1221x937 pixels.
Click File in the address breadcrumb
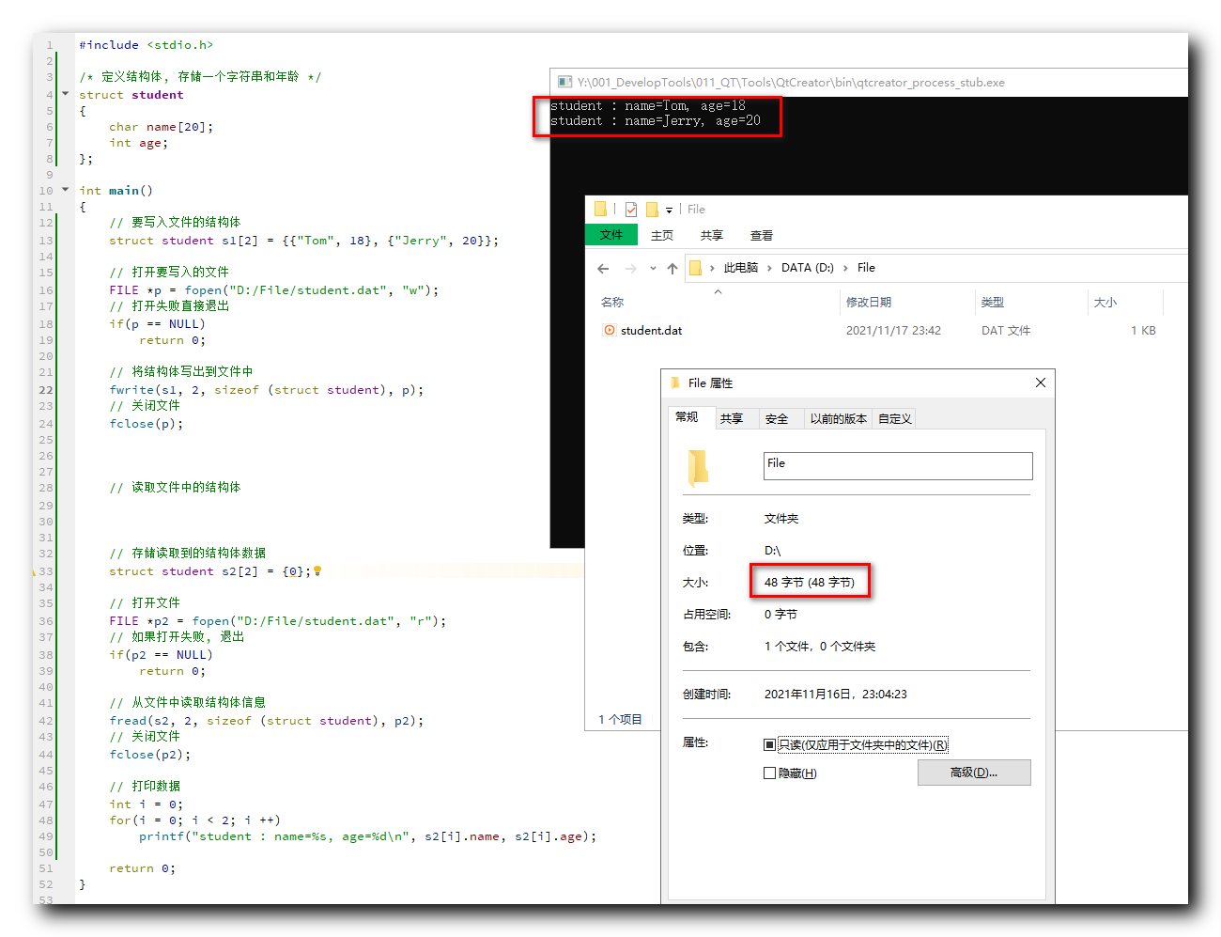coord(866,268)
